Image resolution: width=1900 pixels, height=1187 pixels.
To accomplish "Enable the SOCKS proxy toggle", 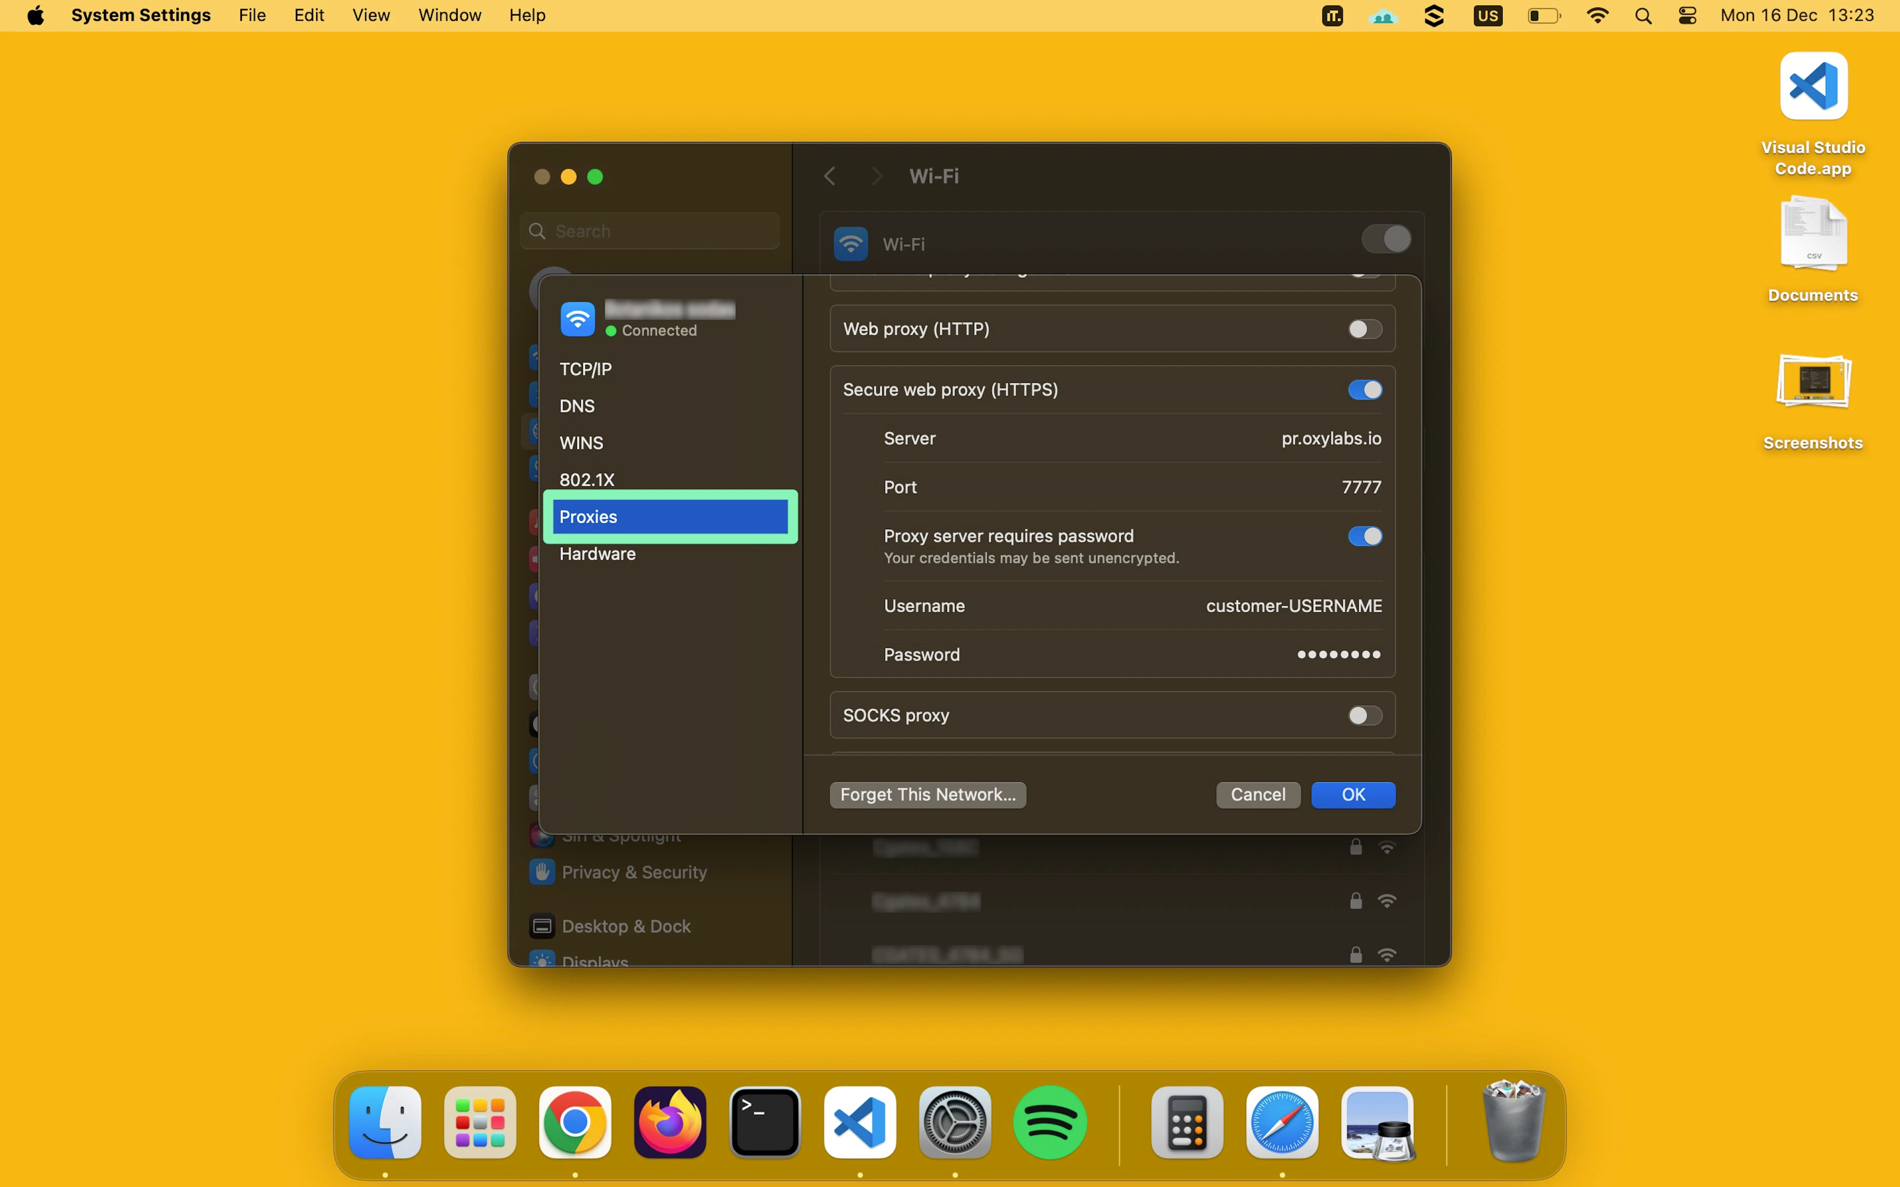I will [x=1365, y=715].
